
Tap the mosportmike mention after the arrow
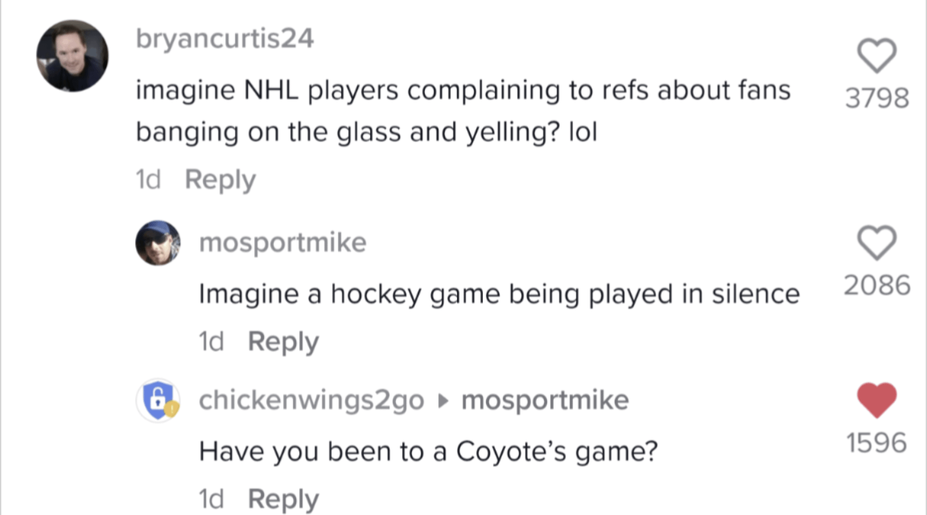point(545,400)
